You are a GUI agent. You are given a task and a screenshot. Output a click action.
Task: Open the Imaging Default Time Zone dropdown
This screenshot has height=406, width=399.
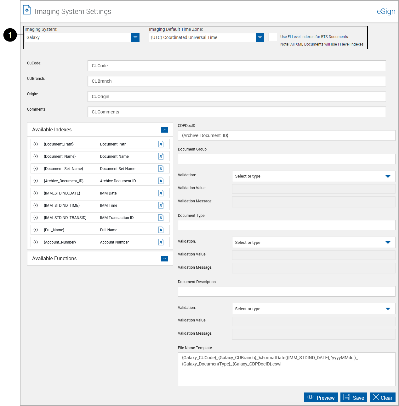coord(259,37)
